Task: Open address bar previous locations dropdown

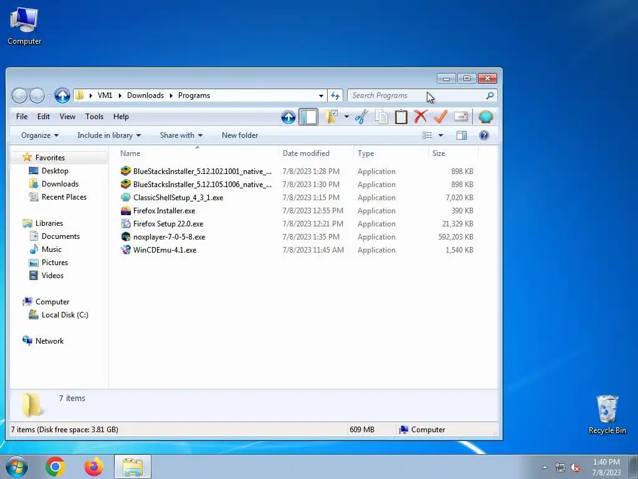Action: point(321,95)
